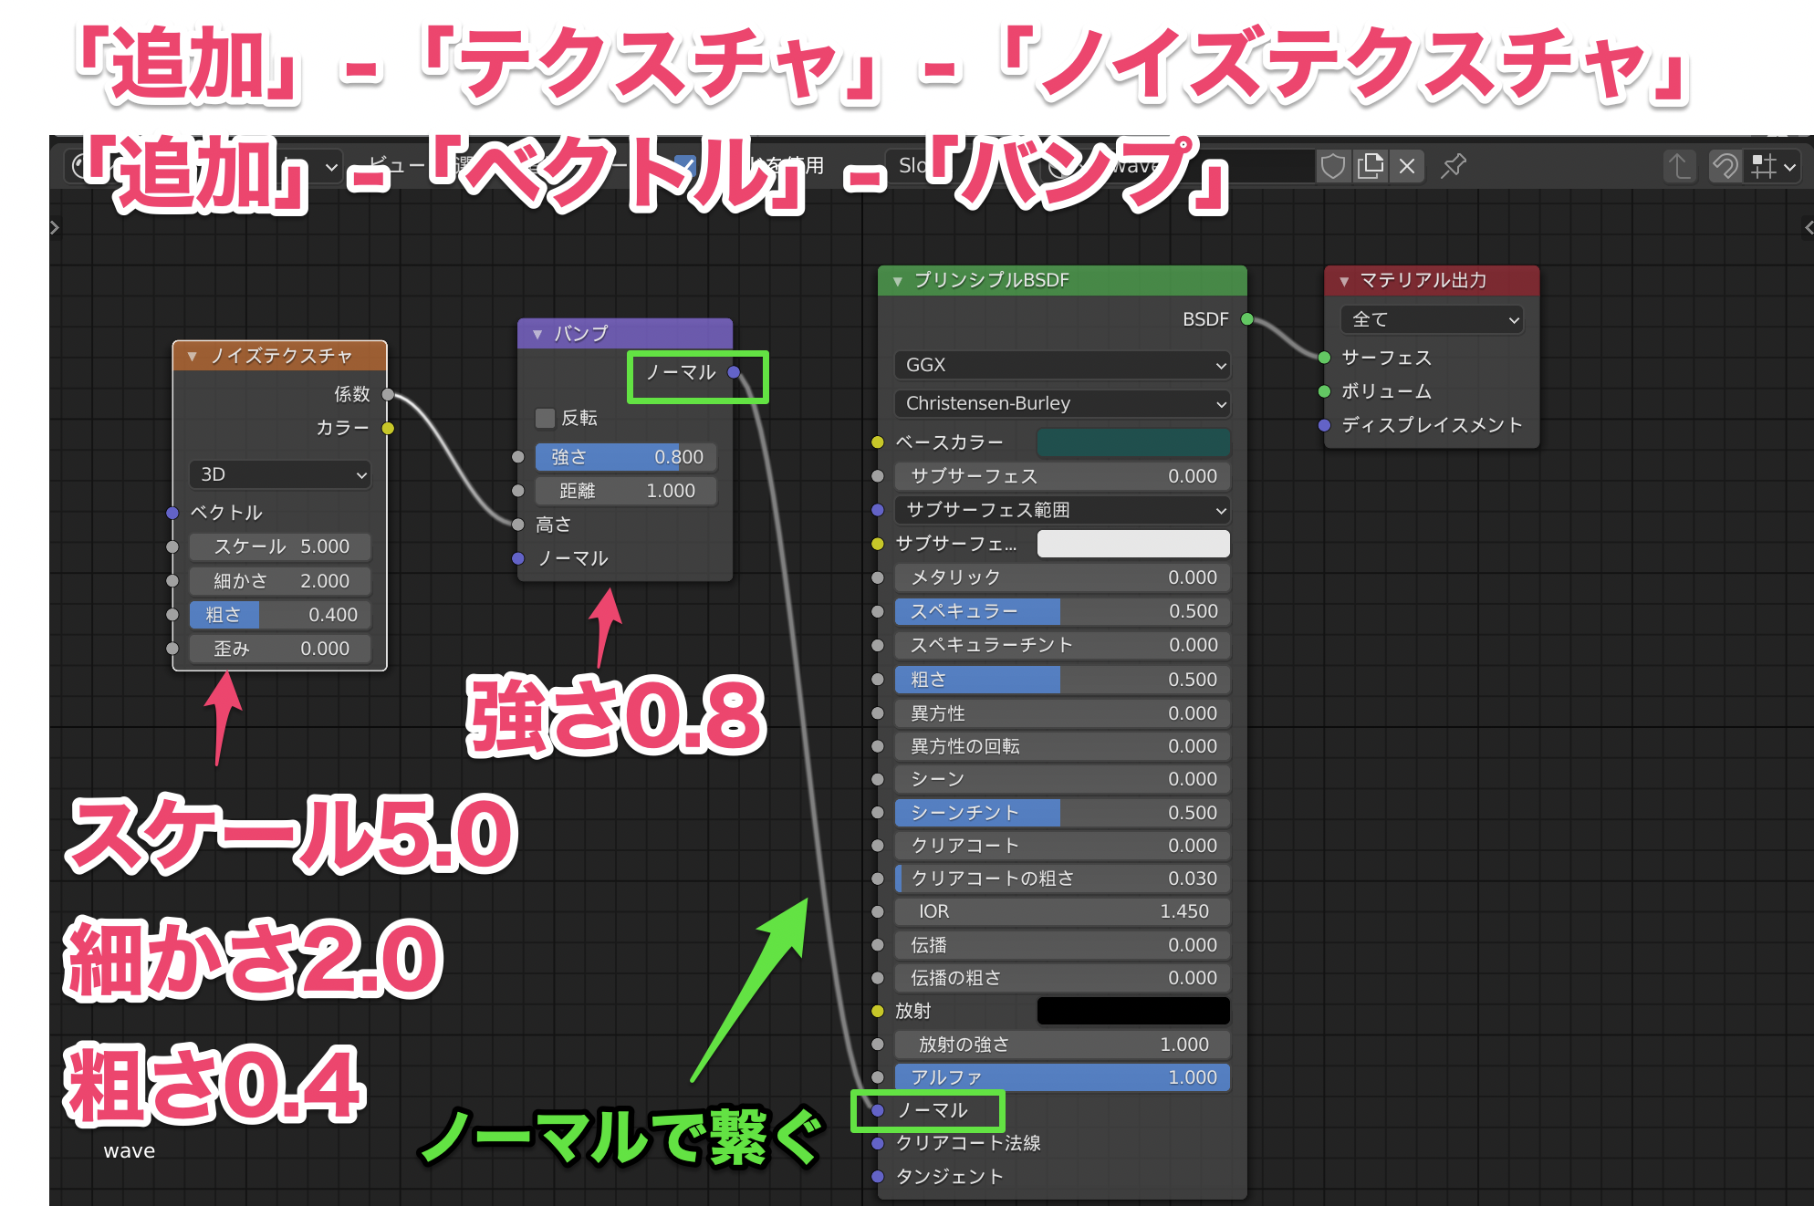Duplicate the material with the copy icon
The height and width of the screenshot is (1206, 1814).
point(1370,166)
